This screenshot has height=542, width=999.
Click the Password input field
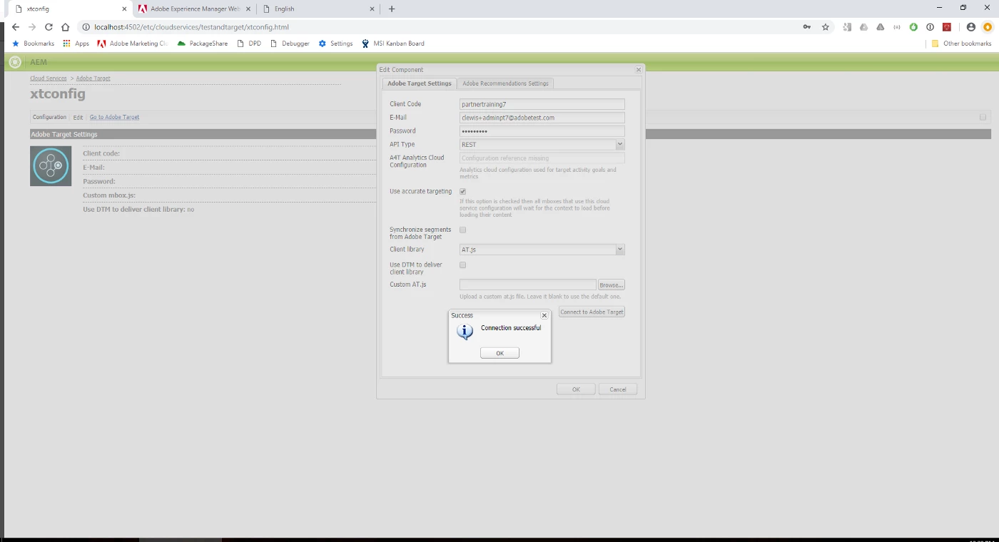(542, 131)
